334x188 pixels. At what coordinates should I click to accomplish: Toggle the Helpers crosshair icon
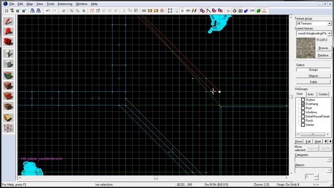(x=234, y=10)
